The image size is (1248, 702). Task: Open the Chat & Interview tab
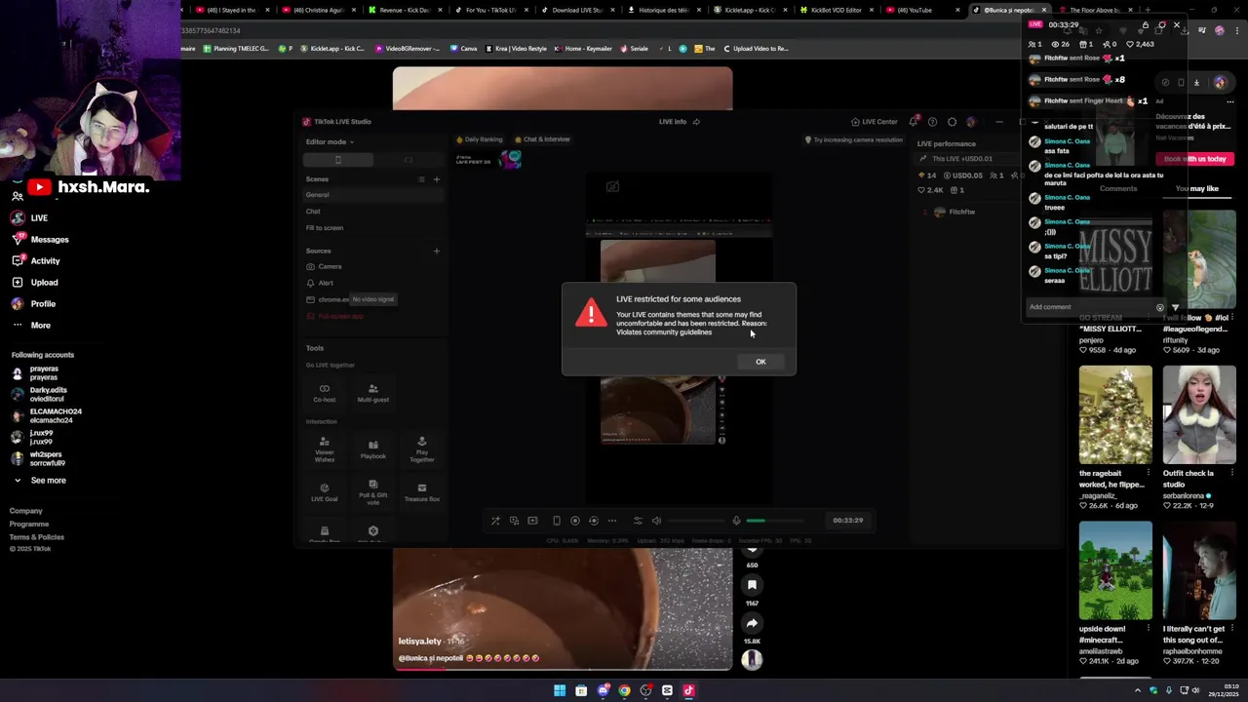point(541,139)
